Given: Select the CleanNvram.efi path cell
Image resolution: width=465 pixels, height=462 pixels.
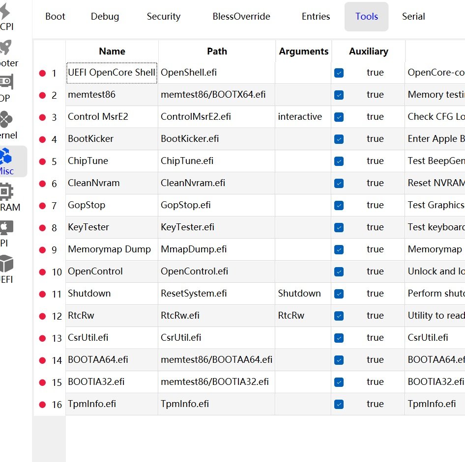Looking at the screenshot, I should [217, 183].
